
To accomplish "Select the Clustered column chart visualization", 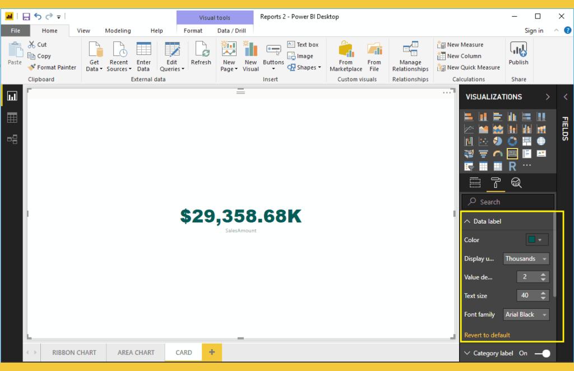I will pos(512,117).
